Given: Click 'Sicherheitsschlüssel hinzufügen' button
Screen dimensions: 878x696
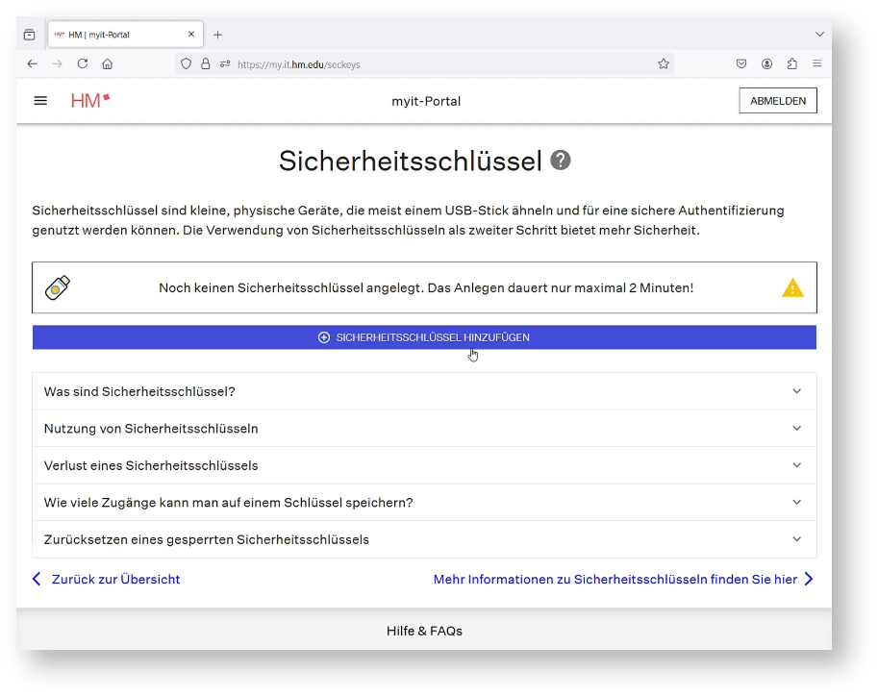Looking at the screenshot, I should (424, 337).
